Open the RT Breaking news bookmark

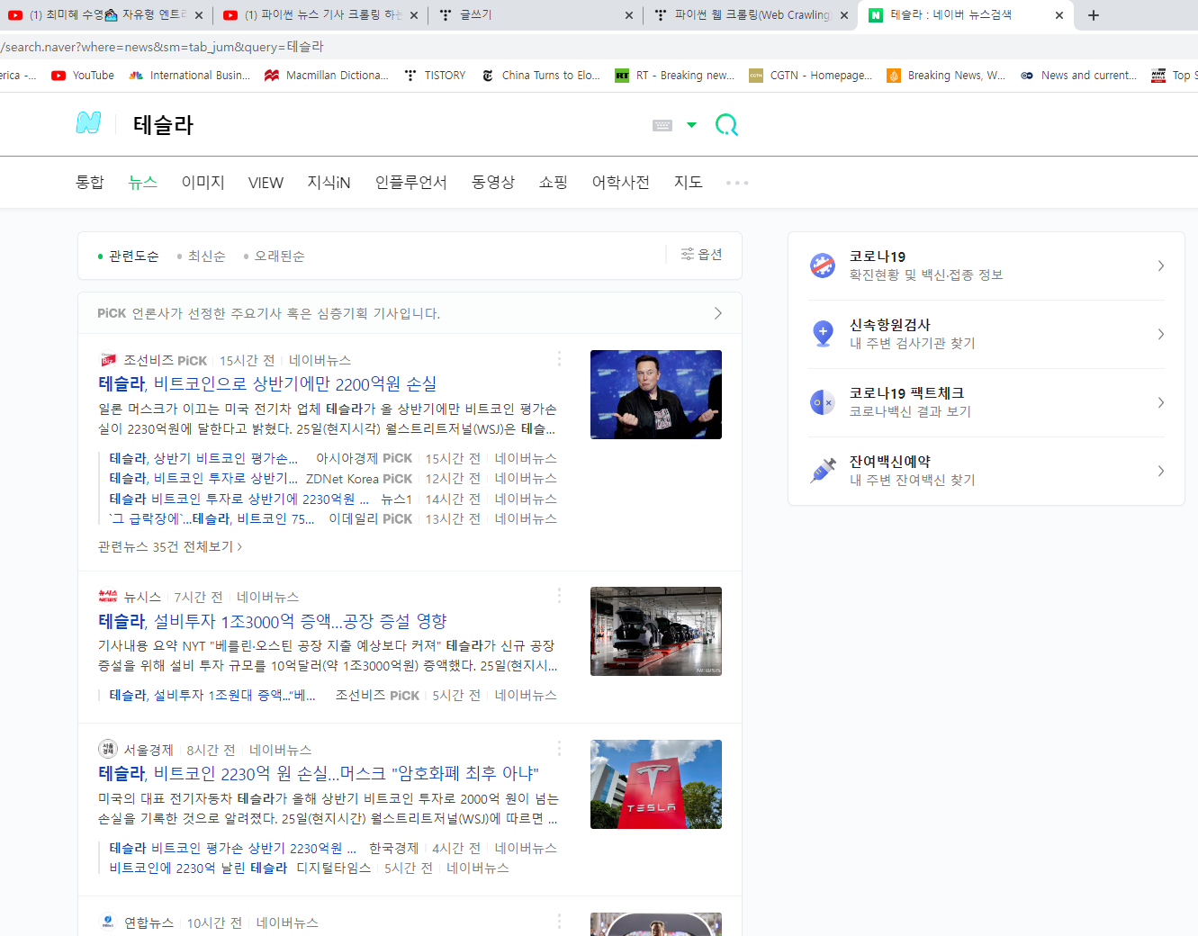[x=675, y=76]
